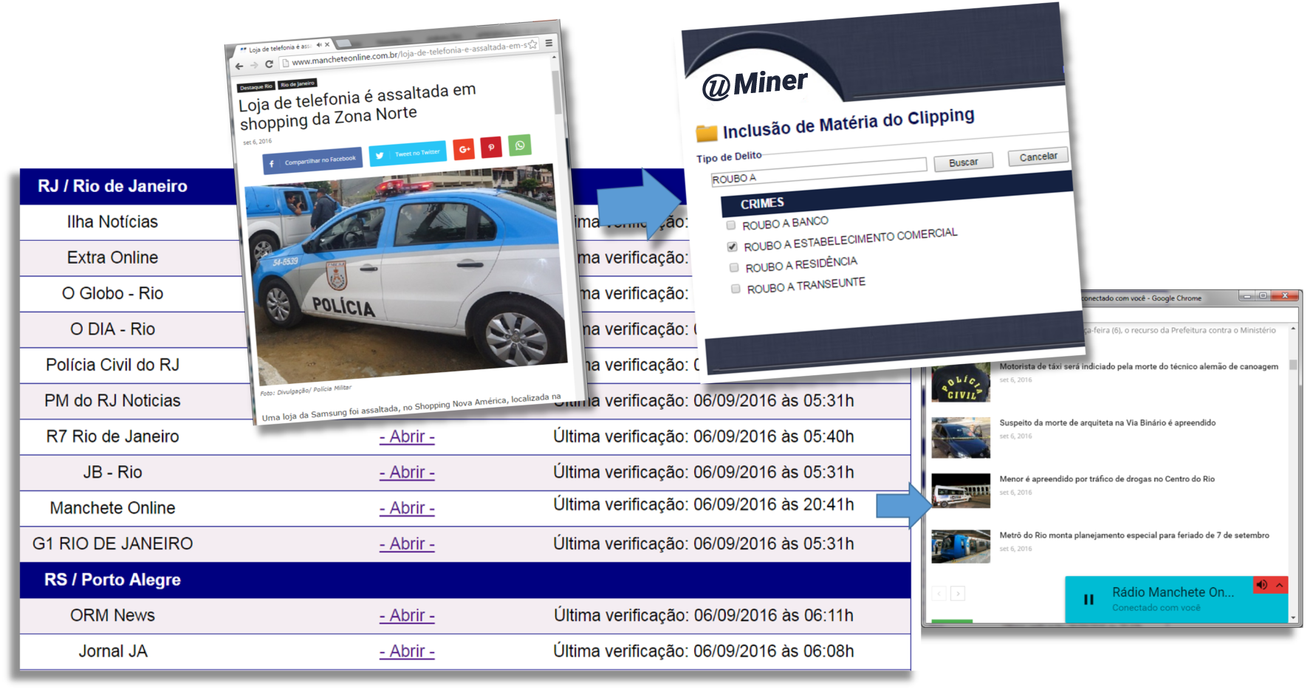
Task: Go to next page of the news list
Action: coord(958,593)
